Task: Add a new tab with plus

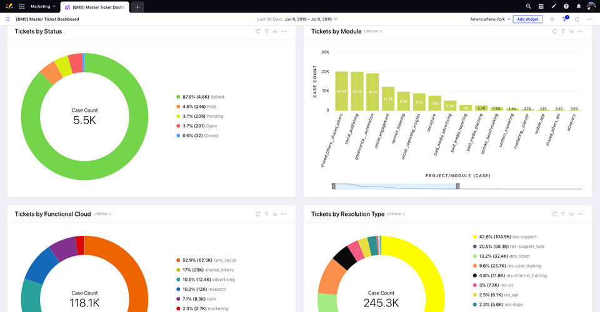Action: [x=137, y=7]
